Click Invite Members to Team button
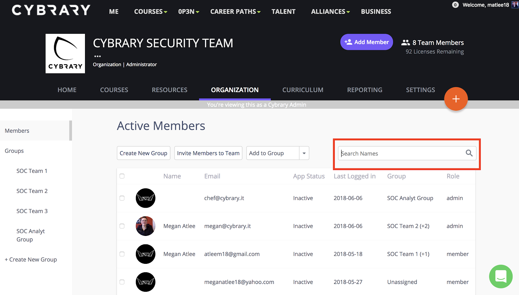Image resolution: width=519 pixels, height=295 pixels. [208, 153]
